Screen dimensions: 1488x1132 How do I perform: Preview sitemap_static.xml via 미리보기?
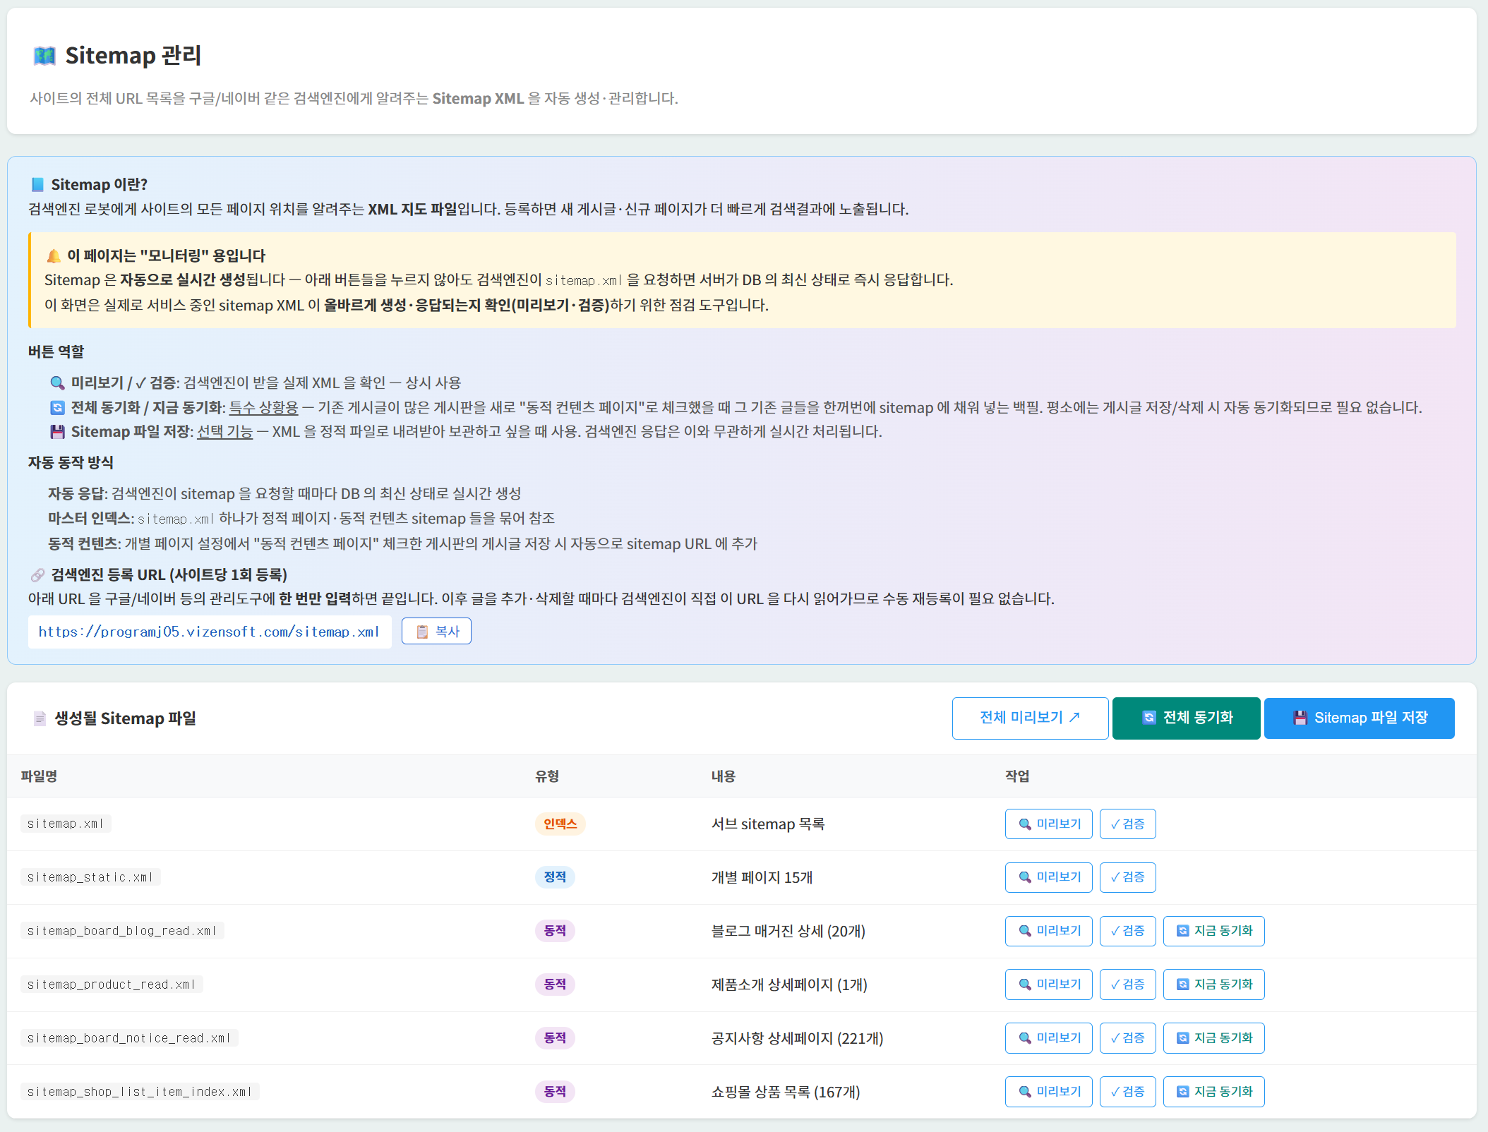(x=1048, y=877)
